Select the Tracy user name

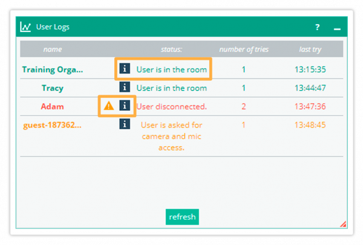tap(53, 88)
